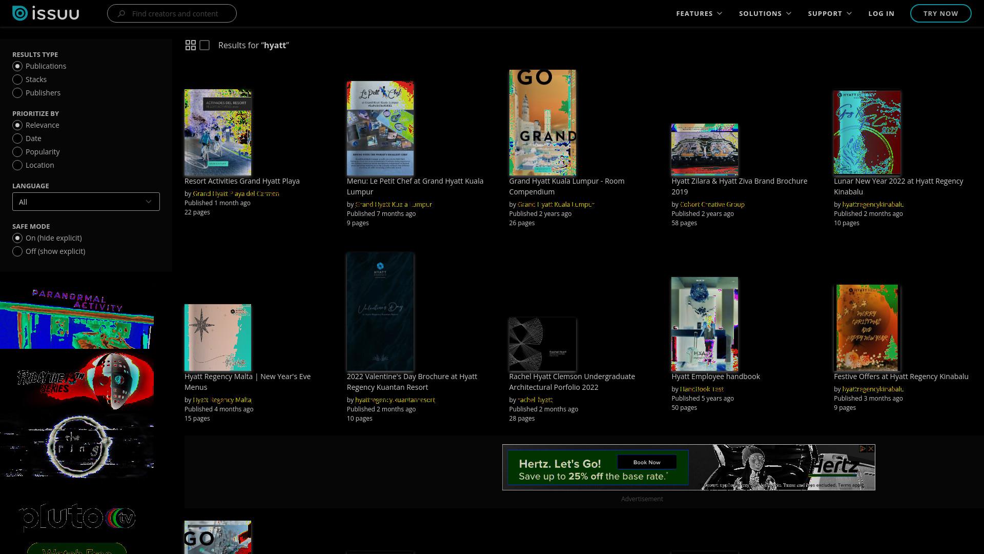Click Hyatt Employee handbook title

click(x=715, y=377)
